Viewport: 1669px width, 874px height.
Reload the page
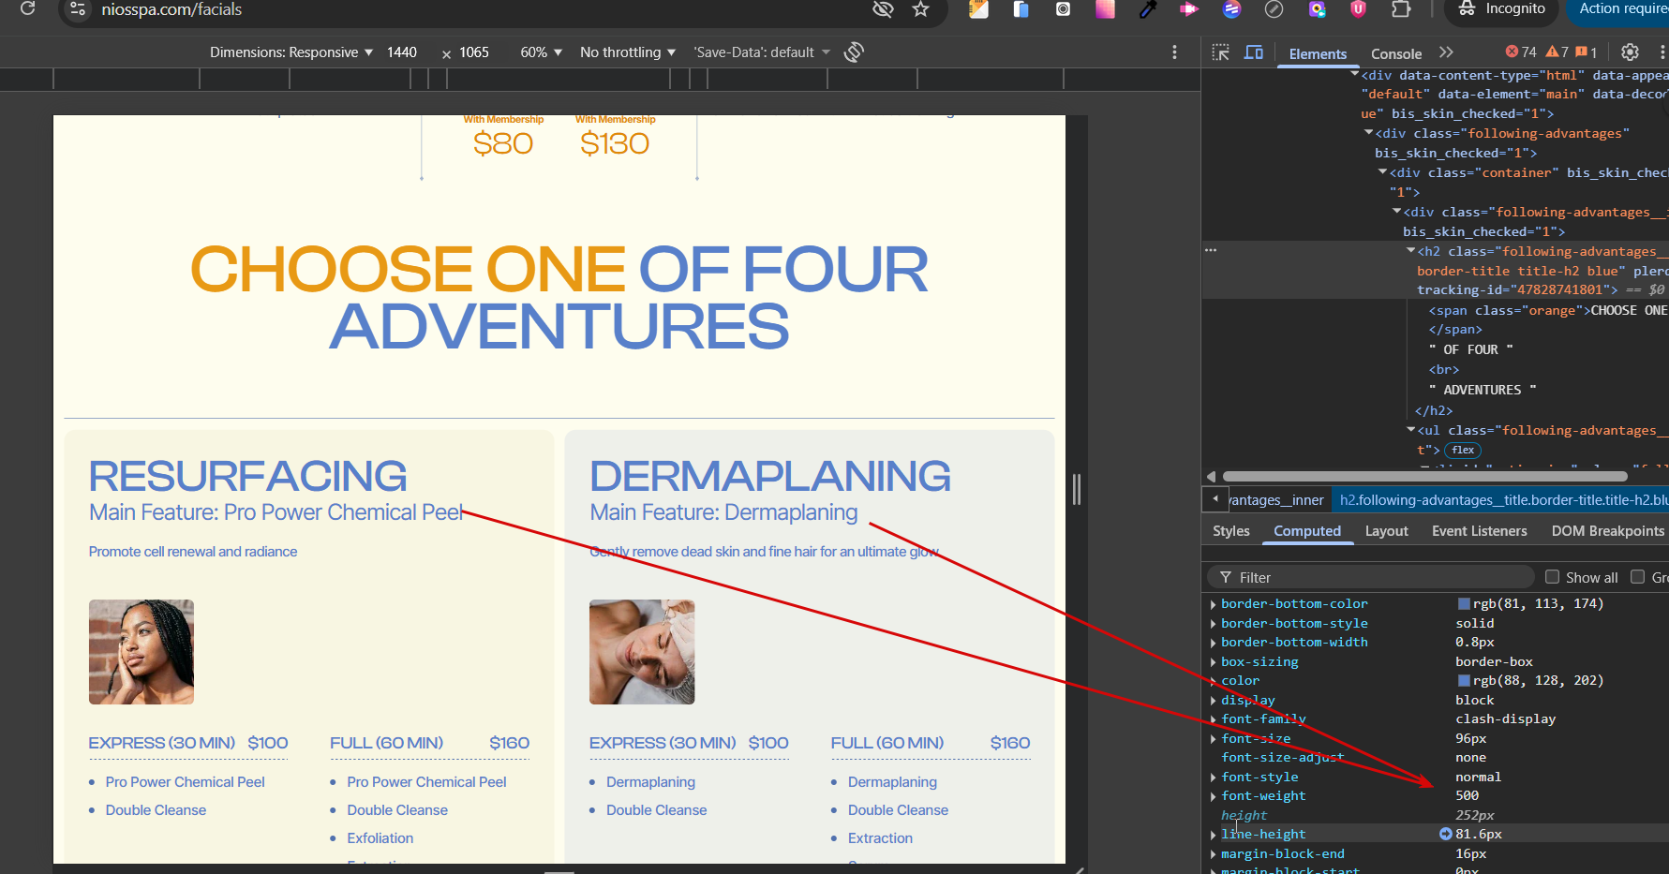tap(27, 9)
